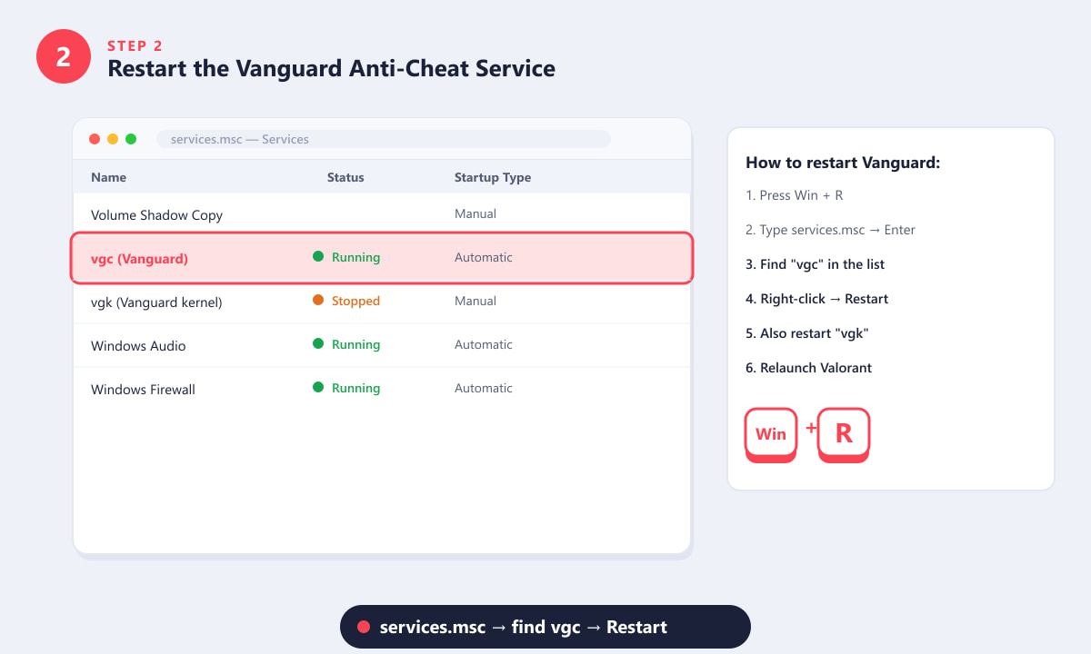1091x654 pixels.
Task: Click the red step 2 circle badge
Action: click(x=64, y=56)
